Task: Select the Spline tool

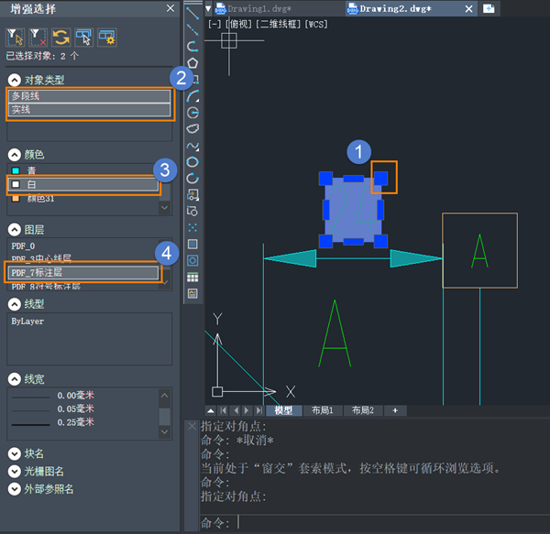Action: click(192, 146)
